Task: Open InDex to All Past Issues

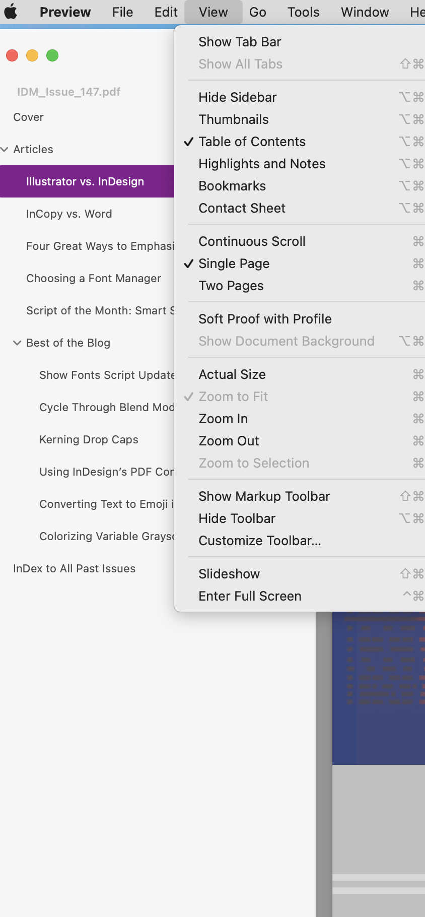Action: pyautogui.click(x=75, y=568)
